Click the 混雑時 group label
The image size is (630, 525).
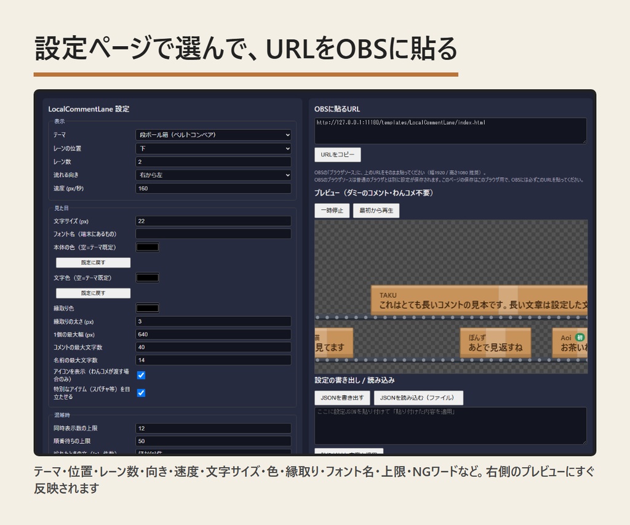62,415
